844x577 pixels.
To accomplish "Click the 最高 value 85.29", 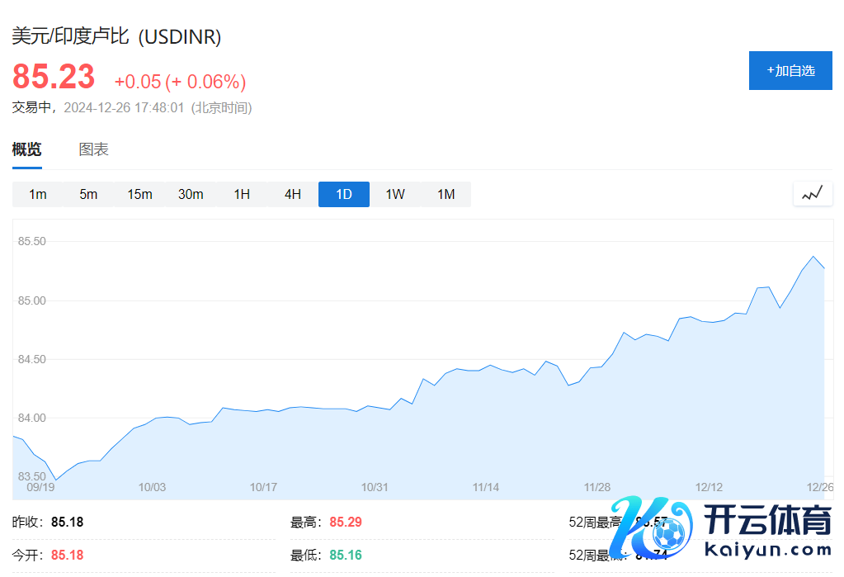I will (x=346, y=522).
